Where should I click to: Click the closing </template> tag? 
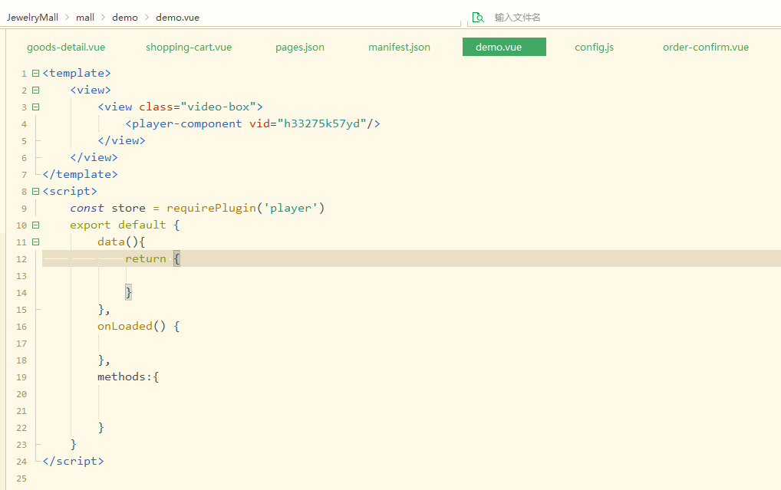tap(81, 174)
